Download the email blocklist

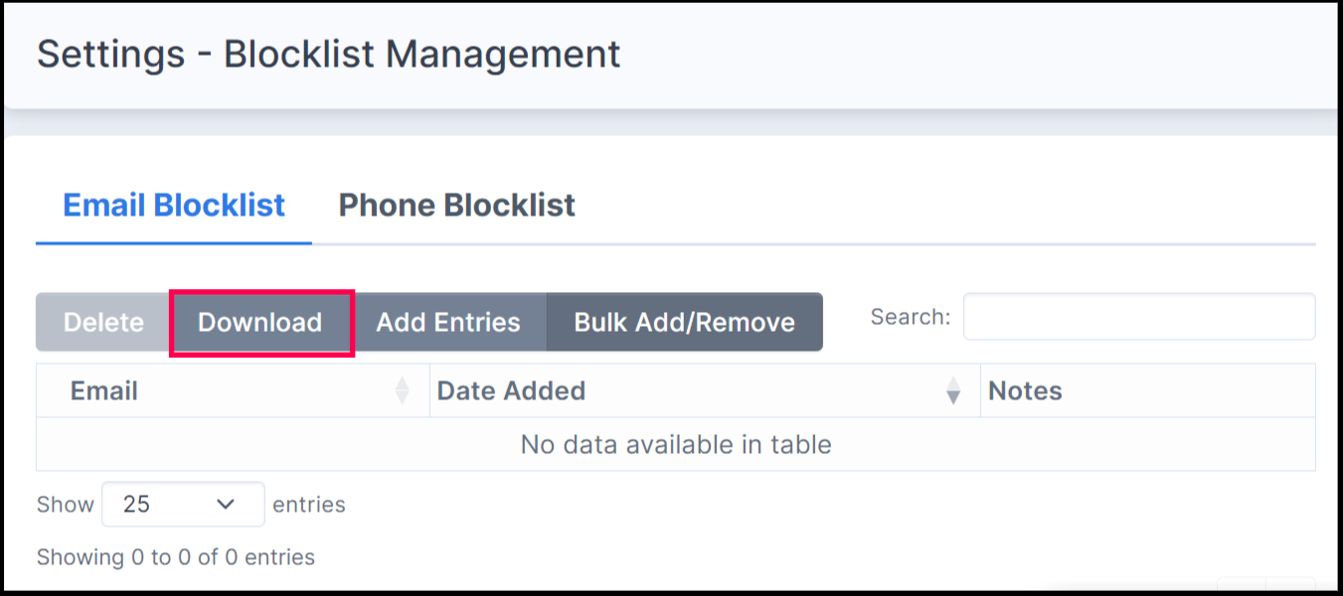pyautogui.click(x=260, y=322)
